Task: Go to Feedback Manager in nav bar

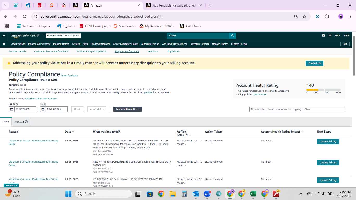Action: click(x=100, y=44)
